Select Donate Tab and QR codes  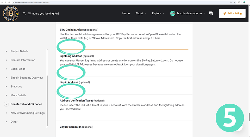pos(26,104)
